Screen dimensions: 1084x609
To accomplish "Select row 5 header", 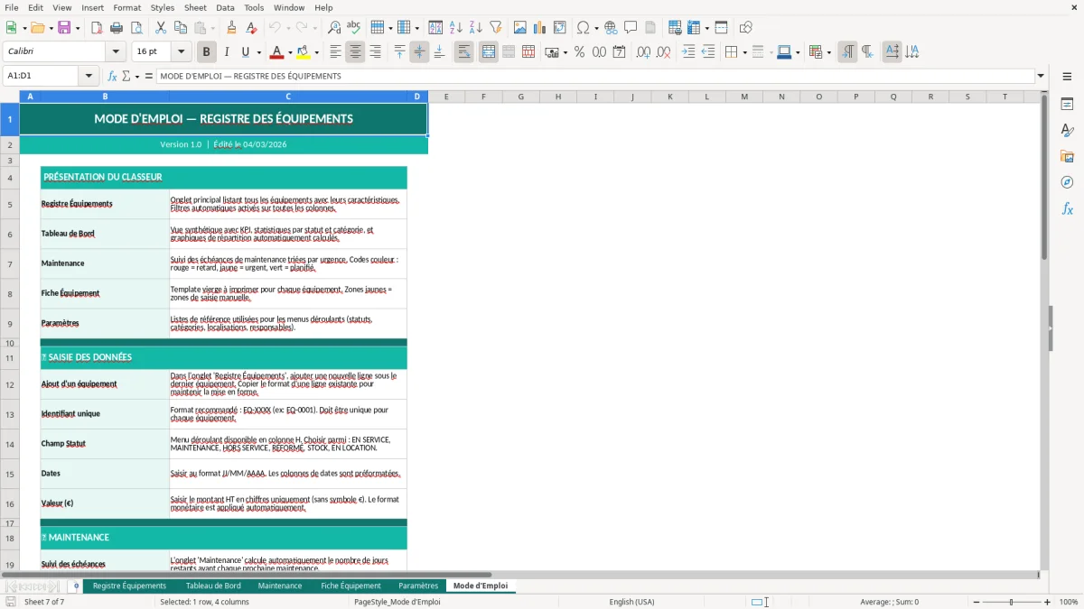I will click(x=9, y=204).
